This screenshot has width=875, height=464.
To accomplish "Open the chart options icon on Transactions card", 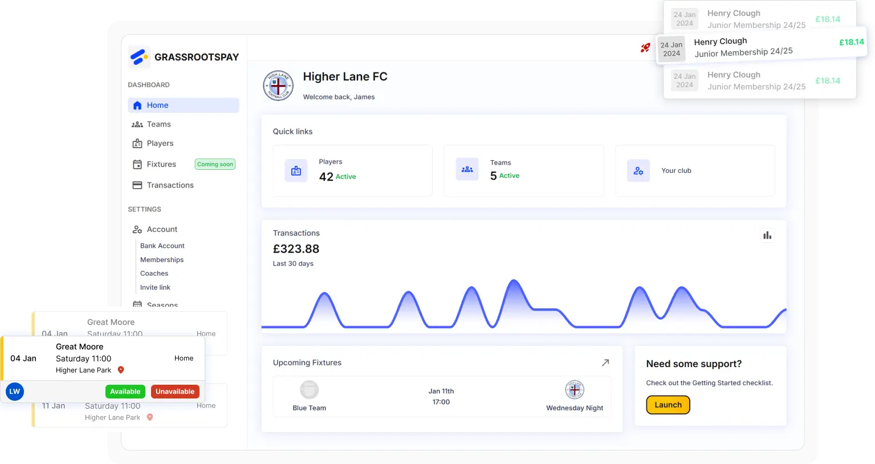I will coord(767,235).
